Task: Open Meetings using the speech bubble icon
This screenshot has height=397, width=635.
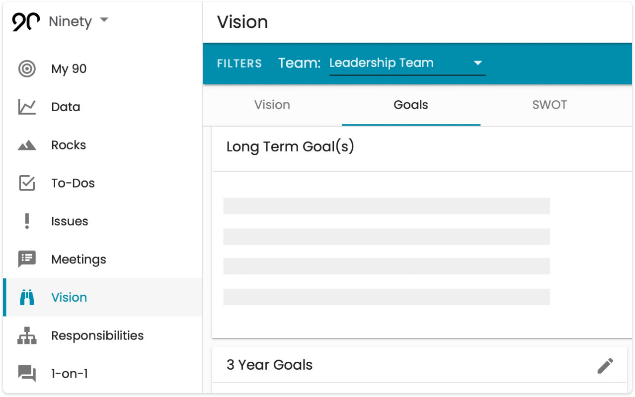Action: coord(26,259)
